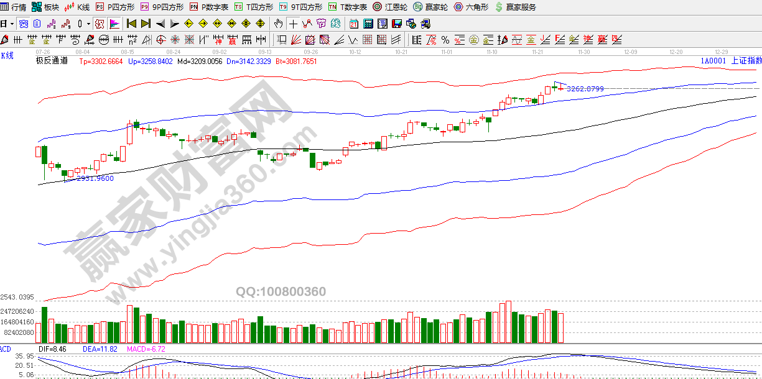Select the hand pan tool
Screen dimensions: 762x379
tap(278, 24)
